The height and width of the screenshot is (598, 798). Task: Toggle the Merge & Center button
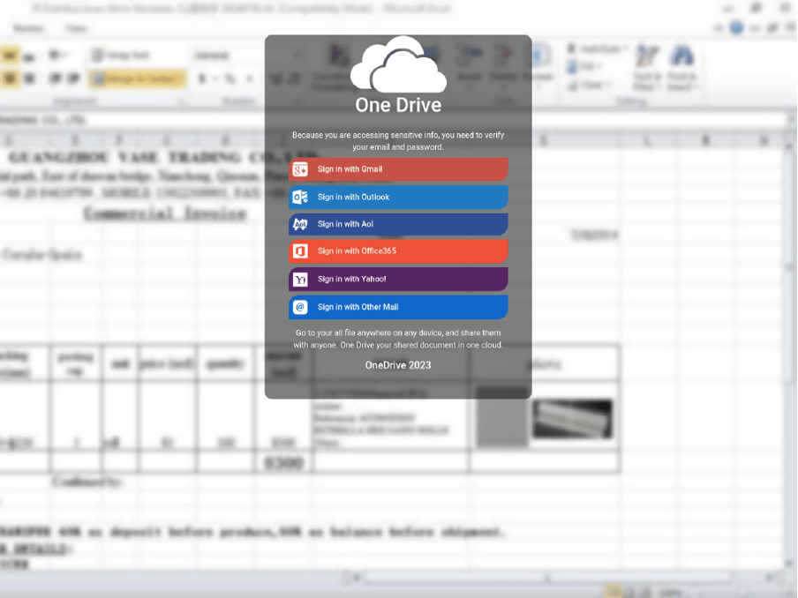pyautogui.click(x=135, y=79)
